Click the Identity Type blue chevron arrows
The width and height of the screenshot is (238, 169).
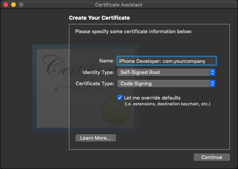click(x=212, y=72)
